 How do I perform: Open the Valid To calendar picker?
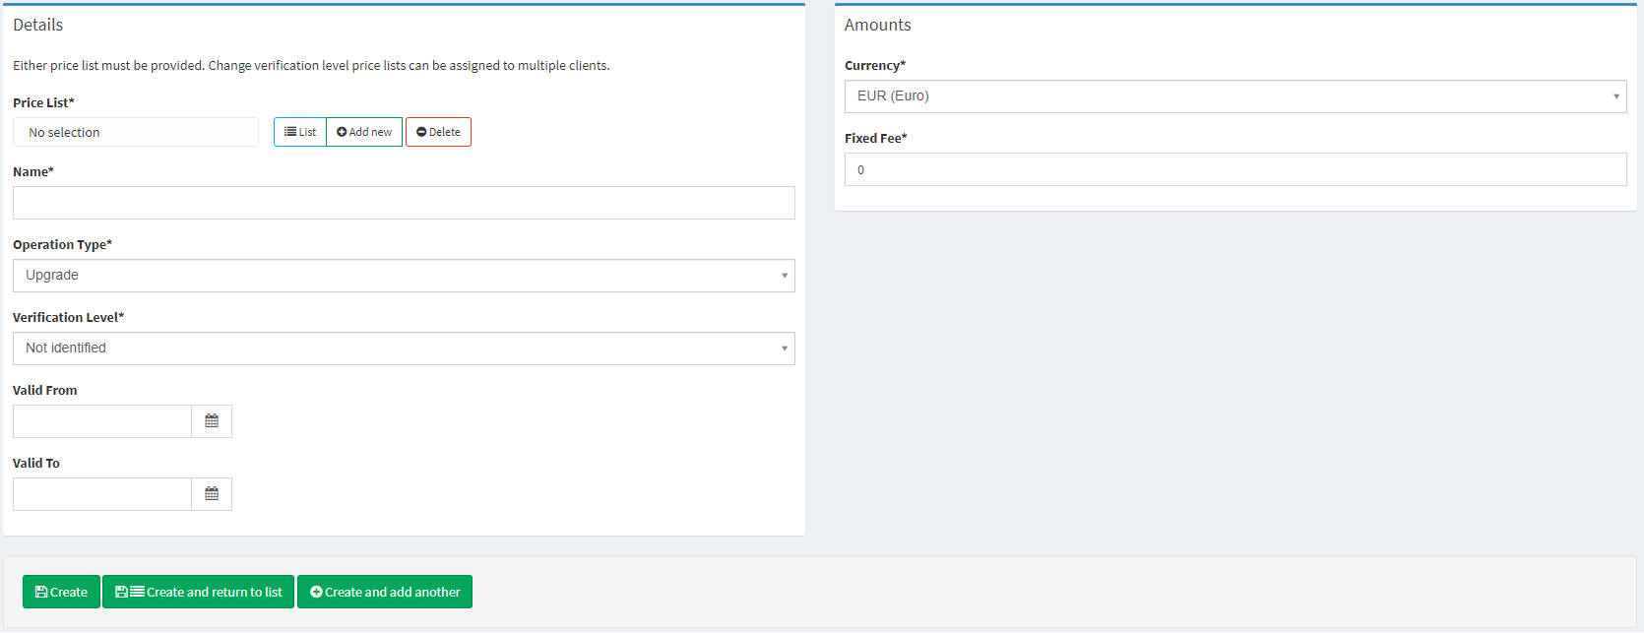tap(212, 494)
